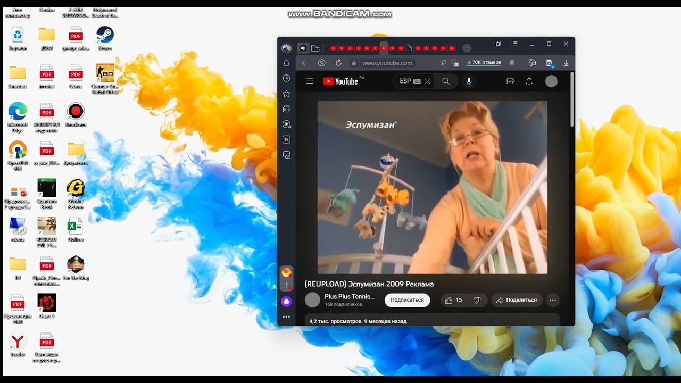Open the Microsoft Edge desktop shortcut
This screenshot has width=681, height=383.
18,118
